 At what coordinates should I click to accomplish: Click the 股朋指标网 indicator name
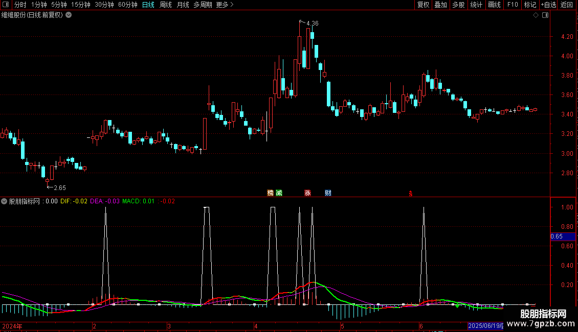tap(25, 201)
